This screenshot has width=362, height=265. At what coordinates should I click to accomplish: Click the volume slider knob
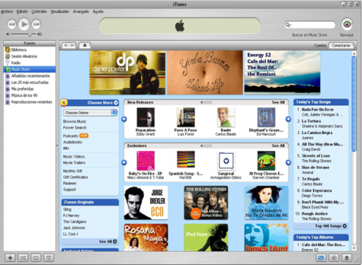point(29,34)
